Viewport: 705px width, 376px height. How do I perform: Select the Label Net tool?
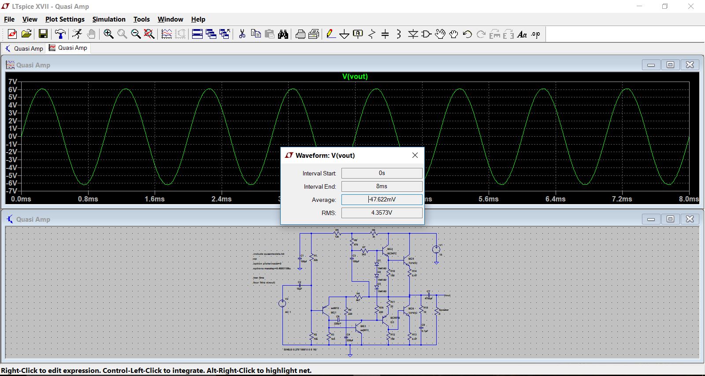tap(358, 34)
